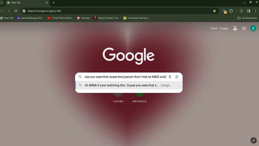259x146 pixels.
Task: Bookmark this tab with the star icon
Action: (x=214, y=11)
